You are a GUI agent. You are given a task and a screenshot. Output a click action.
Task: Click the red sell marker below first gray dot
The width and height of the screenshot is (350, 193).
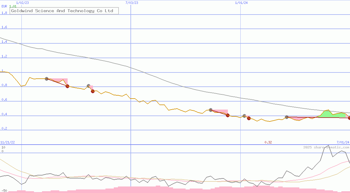[67, 86]
